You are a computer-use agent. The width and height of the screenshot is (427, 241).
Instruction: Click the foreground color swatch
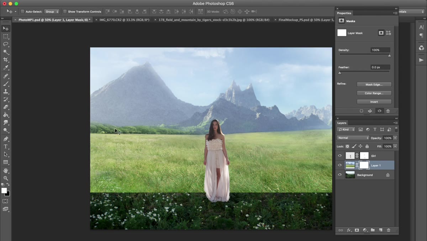pyautogui.click(x=4, y=190)
